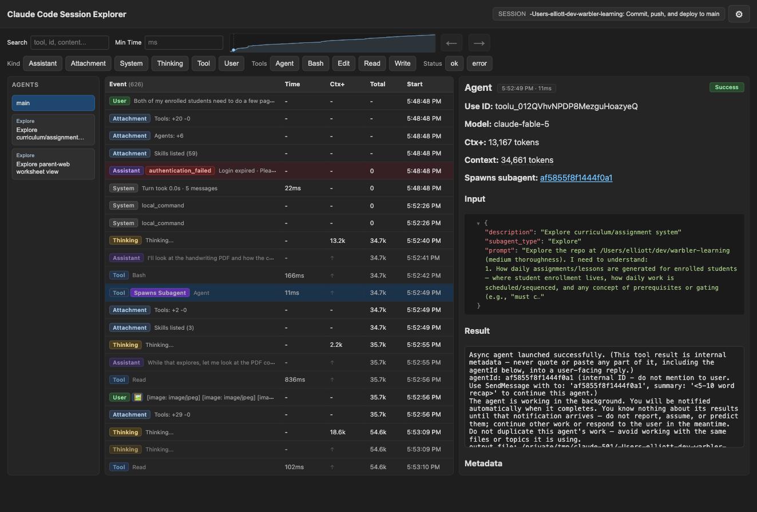This screenshot has height=512, width=757.
Task: Sort by the Total column header
Action: pos(378,84)
